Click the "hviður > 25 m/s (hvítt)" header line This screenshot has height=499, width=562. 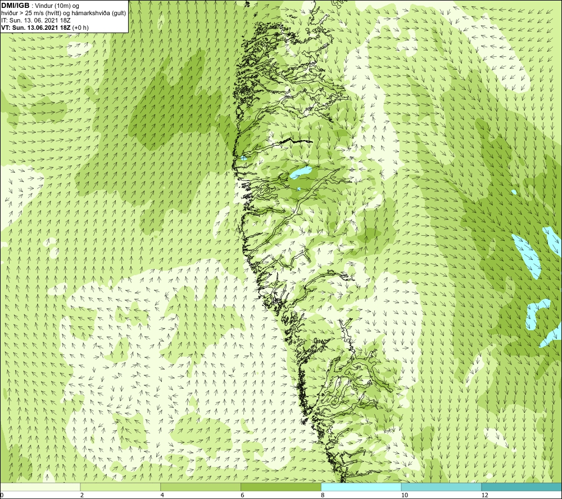(x=64, y=14)
